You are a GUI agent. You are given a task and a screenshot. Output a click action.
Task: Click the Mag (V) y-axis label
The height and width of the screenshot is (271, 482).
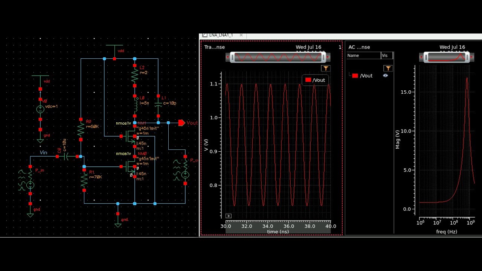click(398, 139)
